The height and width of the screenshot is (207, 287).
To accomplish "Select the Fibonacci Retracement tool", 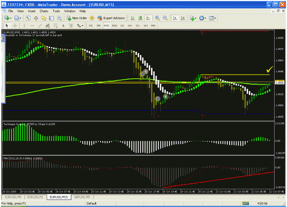I will coord(56,26).
